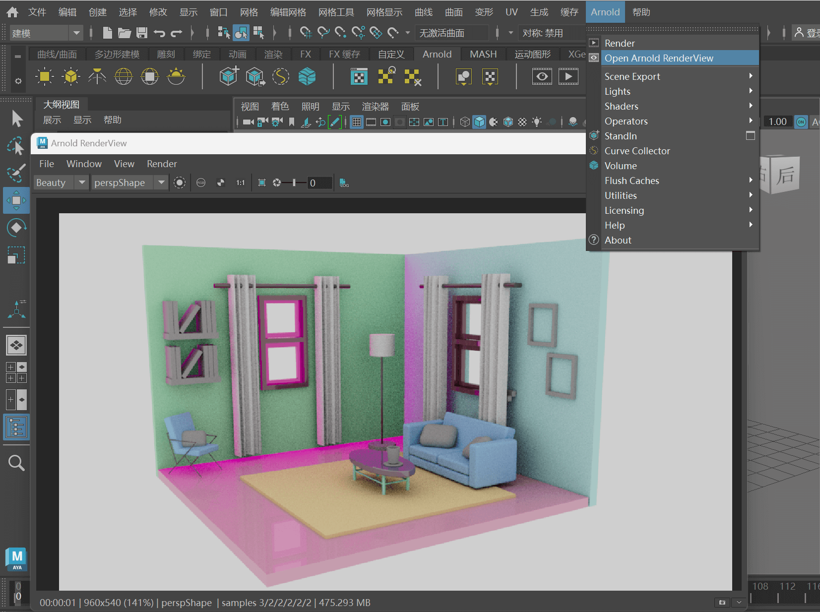Open the Beauty AOV dropdown
This screenshot has height=612, width=820.
point(61,183)
